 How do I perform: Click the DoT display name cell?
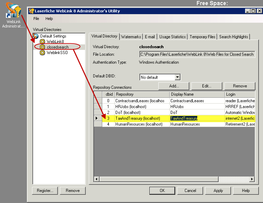point(197,113)
